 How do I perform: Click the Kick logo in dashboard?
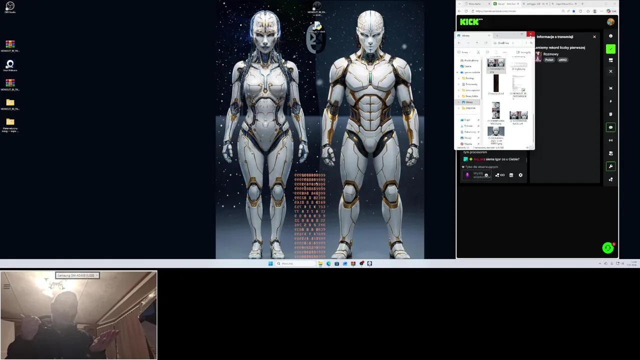(470, 21)
